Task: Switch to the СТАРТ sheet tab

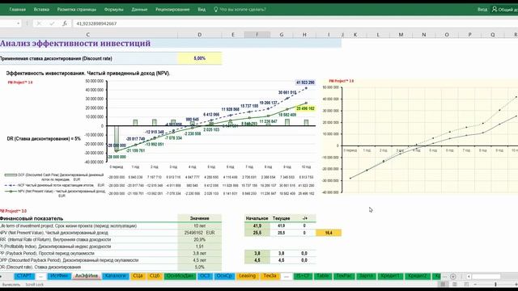Action: (x=24, y=276)
